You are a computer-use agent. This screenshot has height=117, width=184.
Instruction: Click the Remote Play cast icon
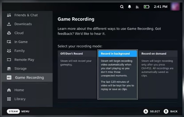click(x=9, y=60)
